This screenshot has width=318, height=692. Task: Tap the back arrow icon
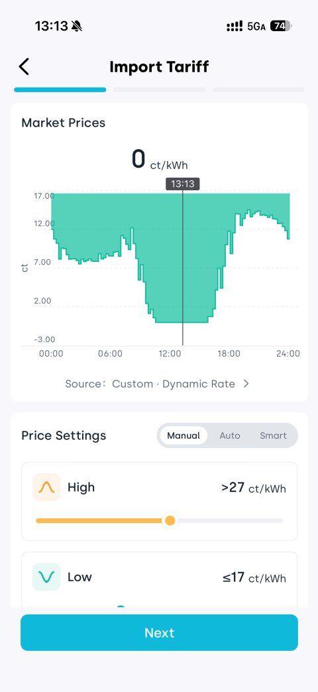click(x=24, y=67)
